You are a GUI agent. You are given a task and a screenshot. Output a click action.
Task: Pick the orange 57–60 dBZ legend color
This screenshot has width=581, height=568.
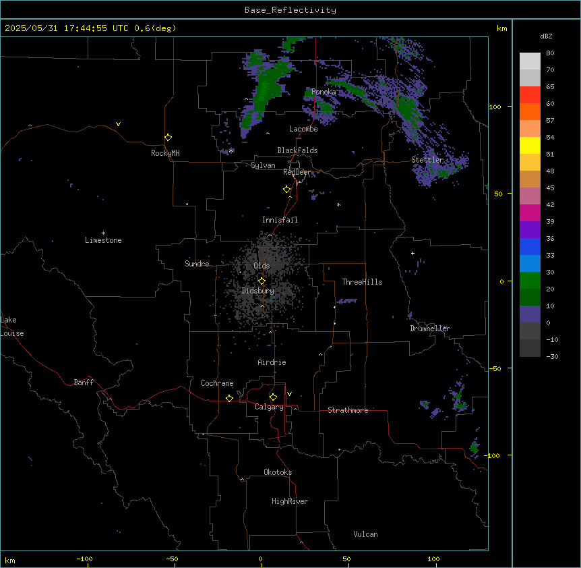530,111
